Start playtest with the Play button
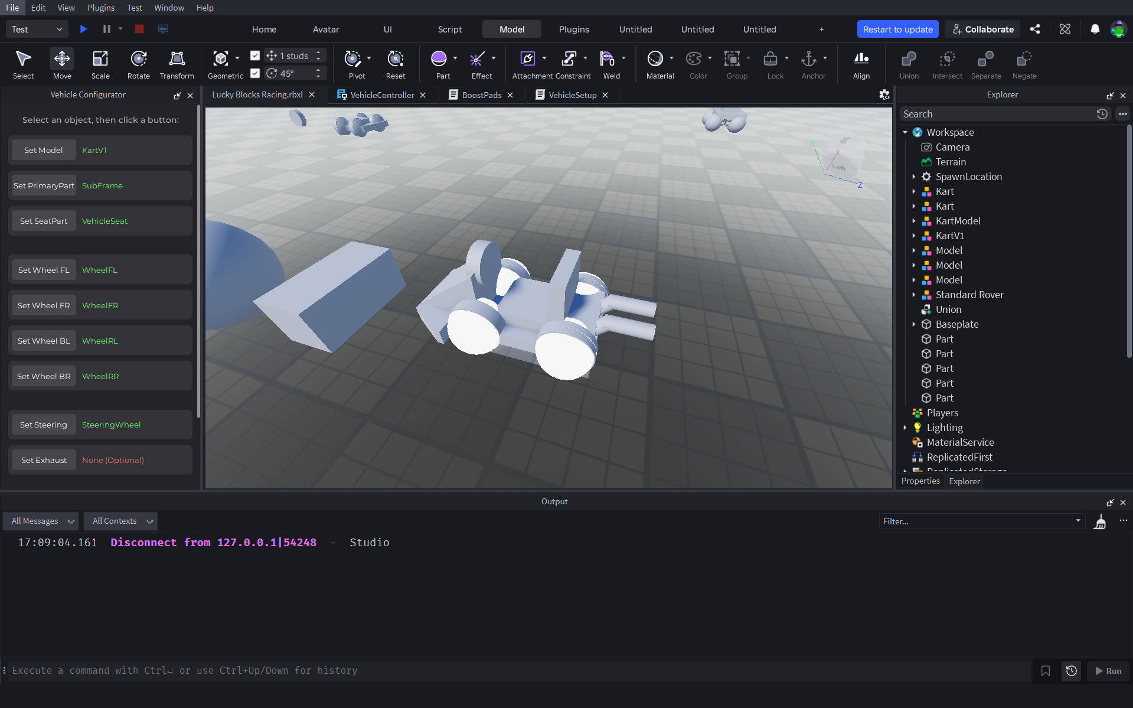This screenshot has height=708, width=1133. (x=84, y=29)
